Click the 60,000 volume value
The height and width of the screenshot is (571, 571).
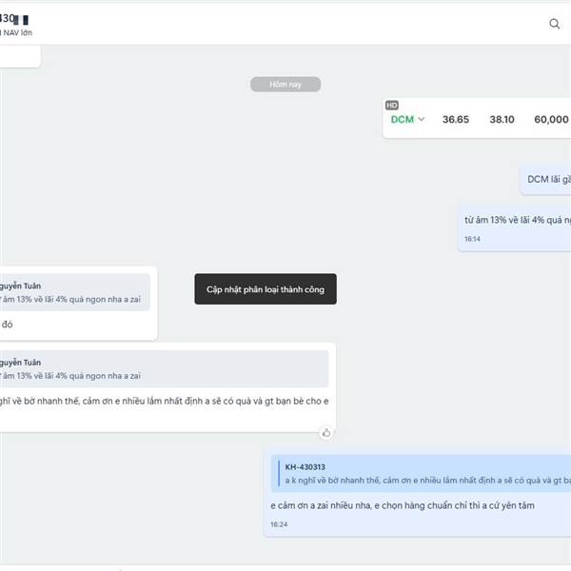551,120
